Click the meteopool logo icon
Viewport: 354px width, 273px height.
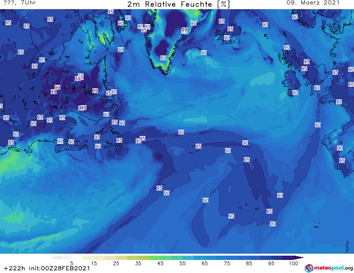309,268
